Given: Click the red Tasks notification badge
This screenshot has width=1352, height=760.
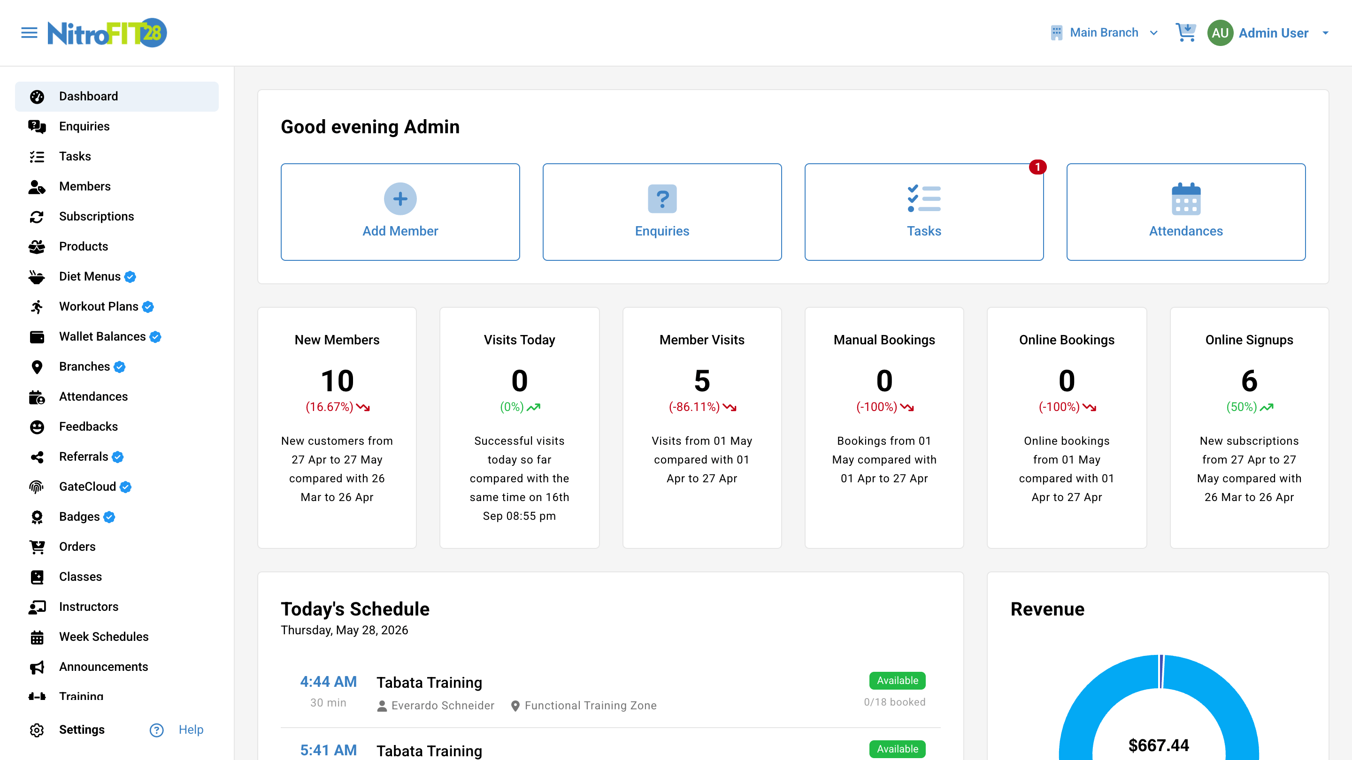Looking at the screenshot, I should click(1037, 167).
